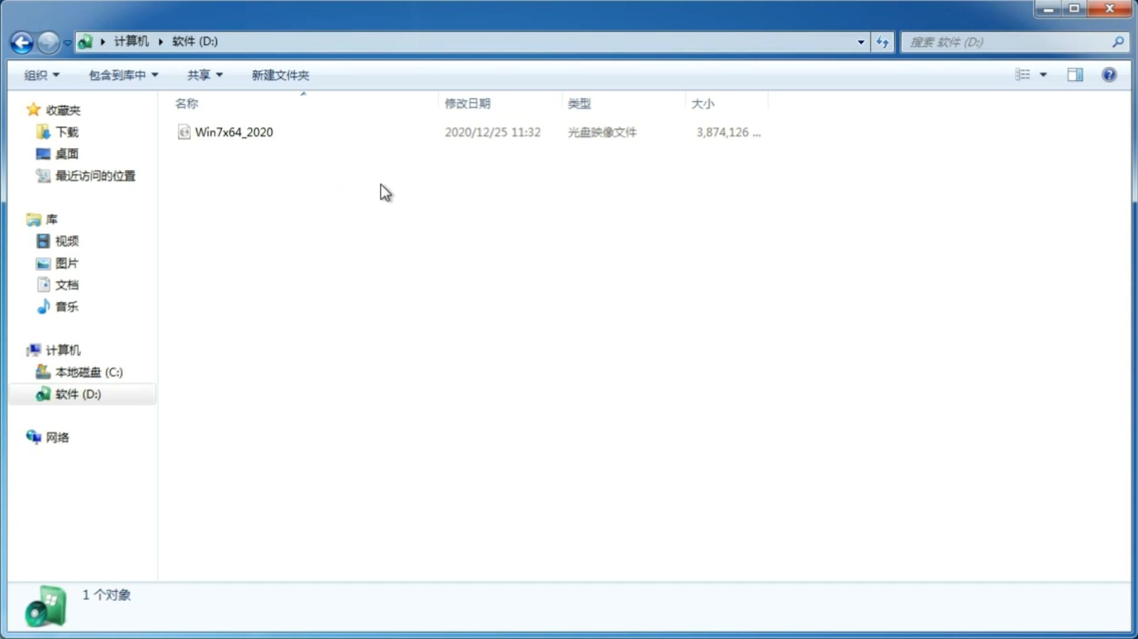Image resolution: width=1138 pixels, height=639 pixels.
Task: Click 计算机 in breadcrumb navigation
Action: tap(130, 40)
